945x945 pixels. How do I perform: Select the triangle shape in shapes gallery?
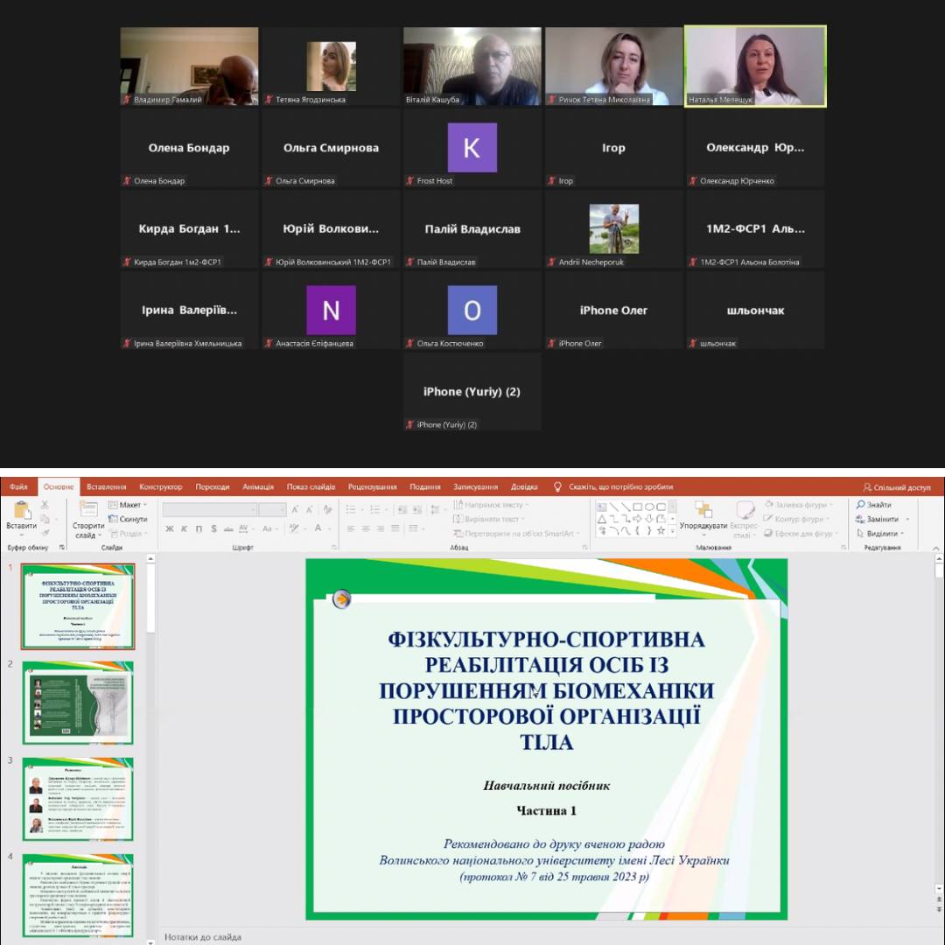point(602,518)
